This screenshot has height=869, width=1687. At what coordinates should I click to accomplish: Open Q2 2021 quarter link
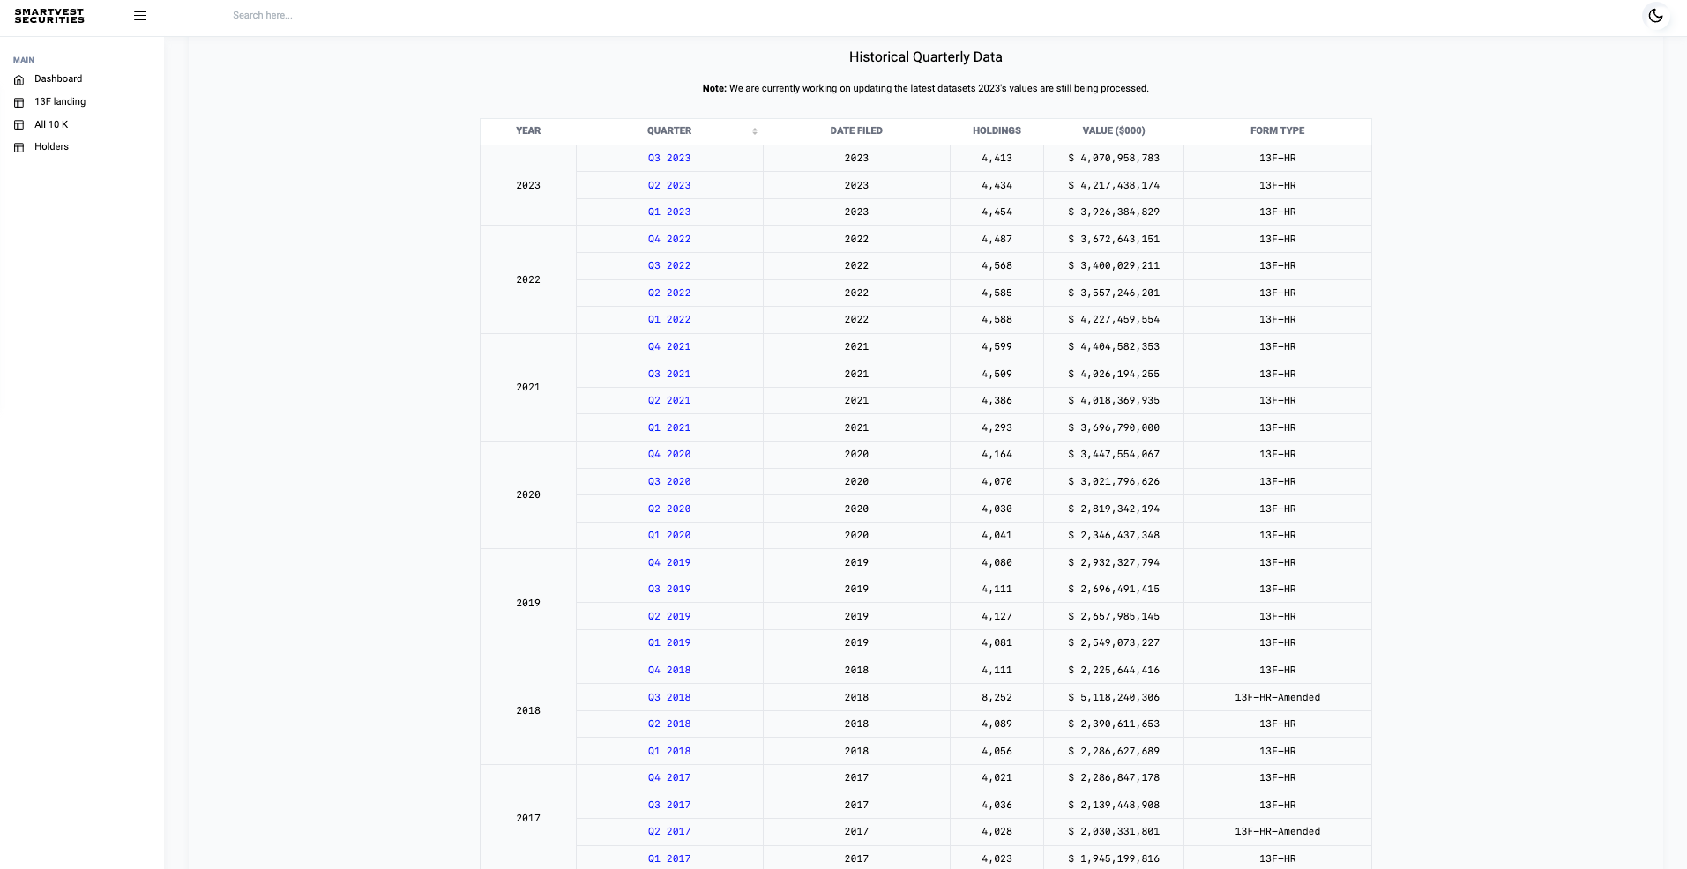669,401
